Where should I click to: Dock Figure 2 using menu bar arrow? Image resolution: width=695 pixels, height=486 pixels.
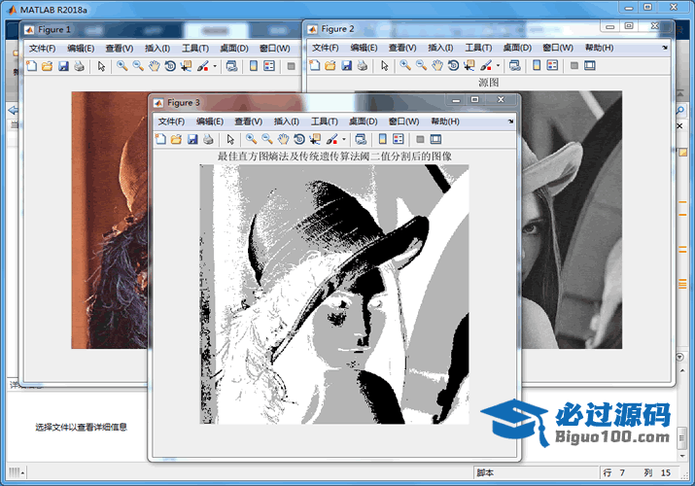[665, 48]
